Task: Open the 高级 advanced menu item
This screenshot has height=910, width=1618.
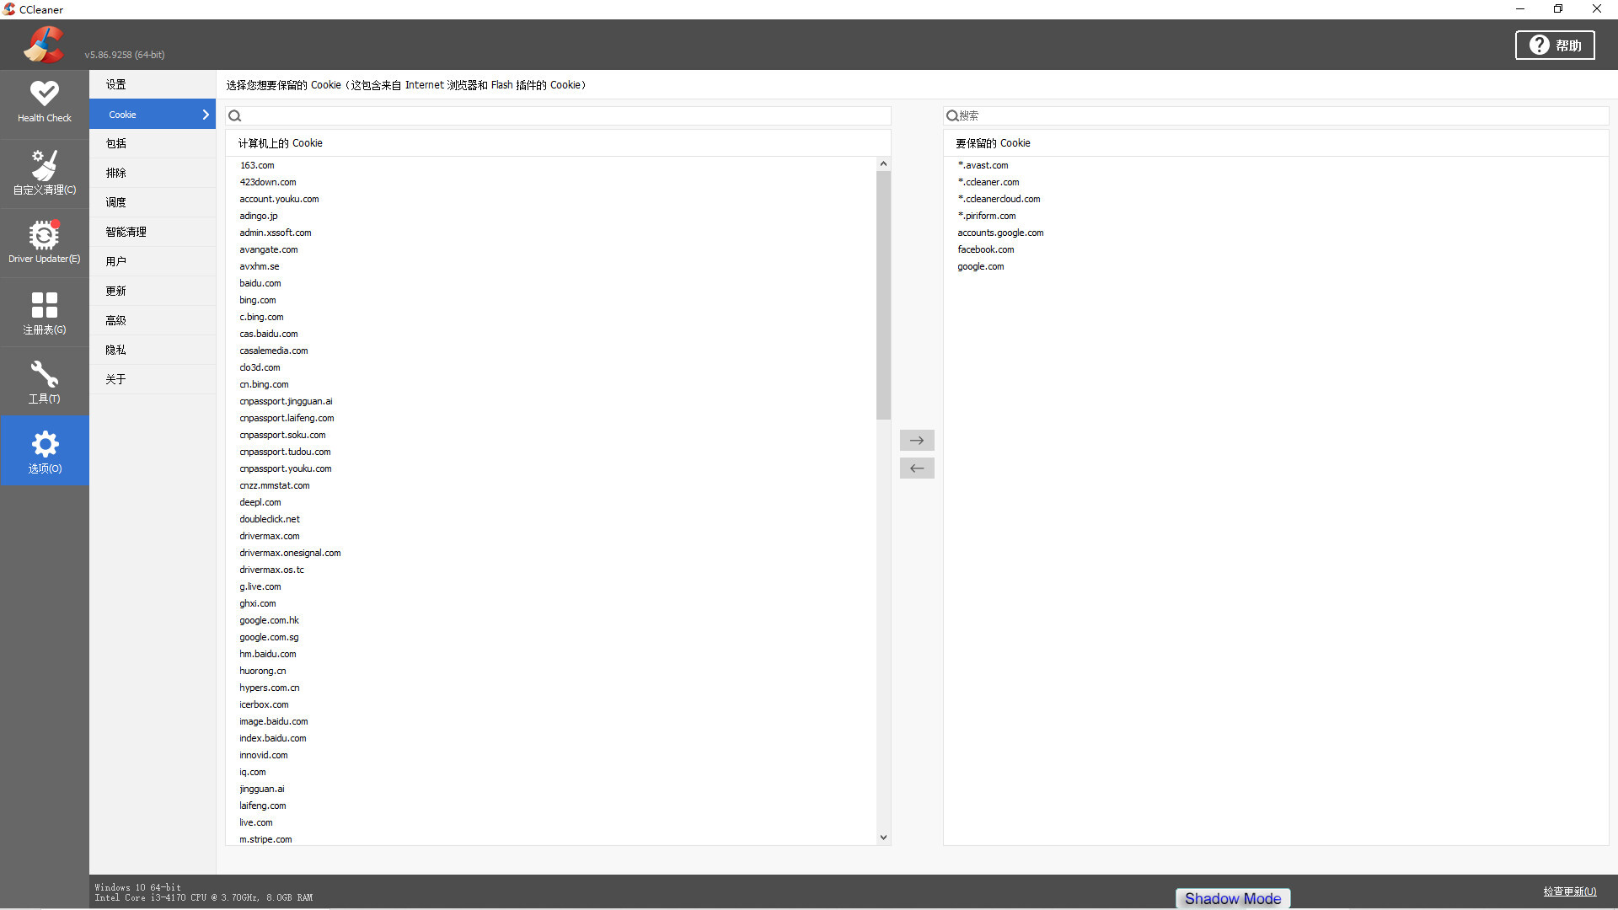Action: pos(153,320)
